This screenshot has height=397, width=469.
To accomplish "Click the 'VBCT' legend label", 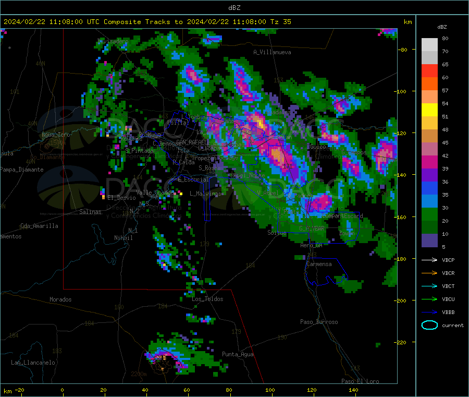I will [448, 286].
